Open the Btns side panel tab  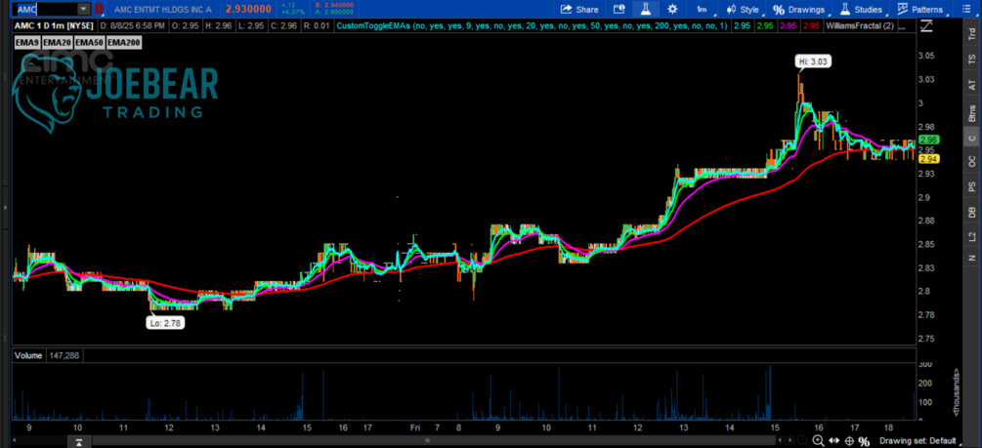972,112
